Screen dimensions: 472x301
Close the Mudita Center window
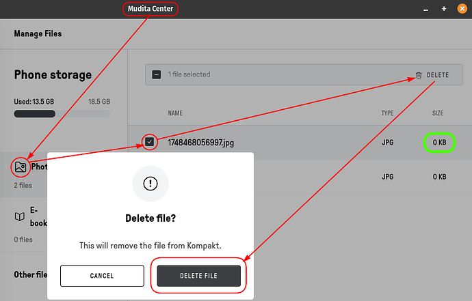[461, 9]
